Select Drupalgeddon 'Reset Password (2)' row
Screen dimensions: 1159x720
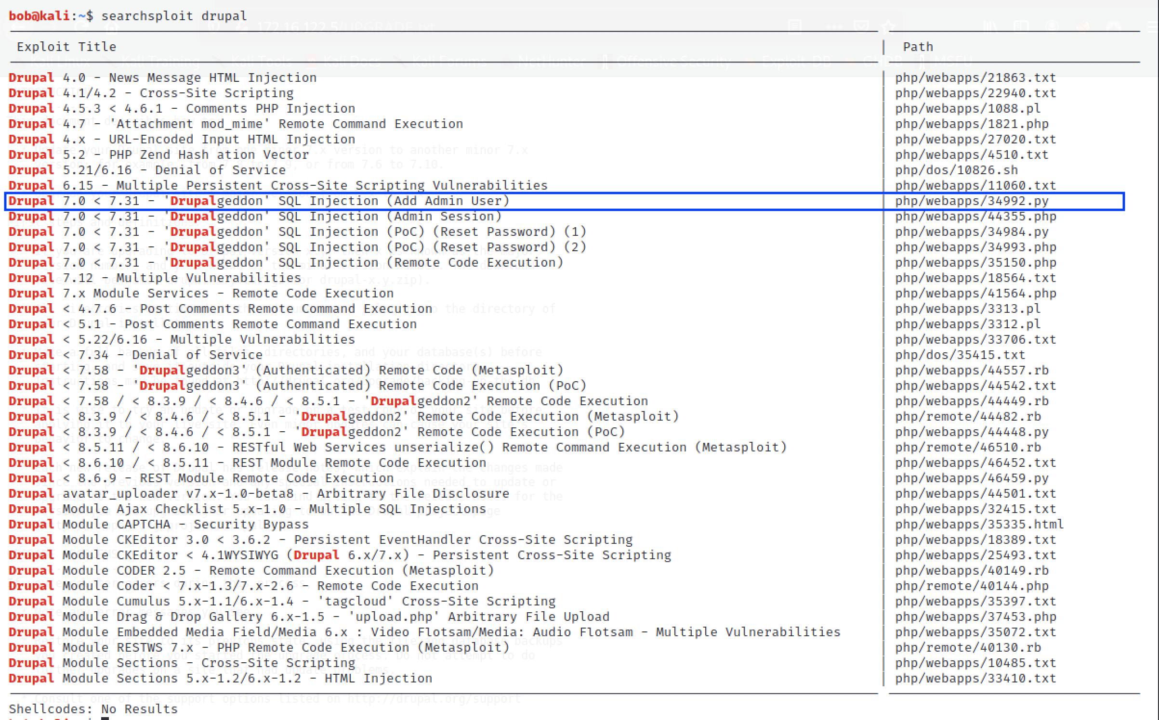point(298,247)
